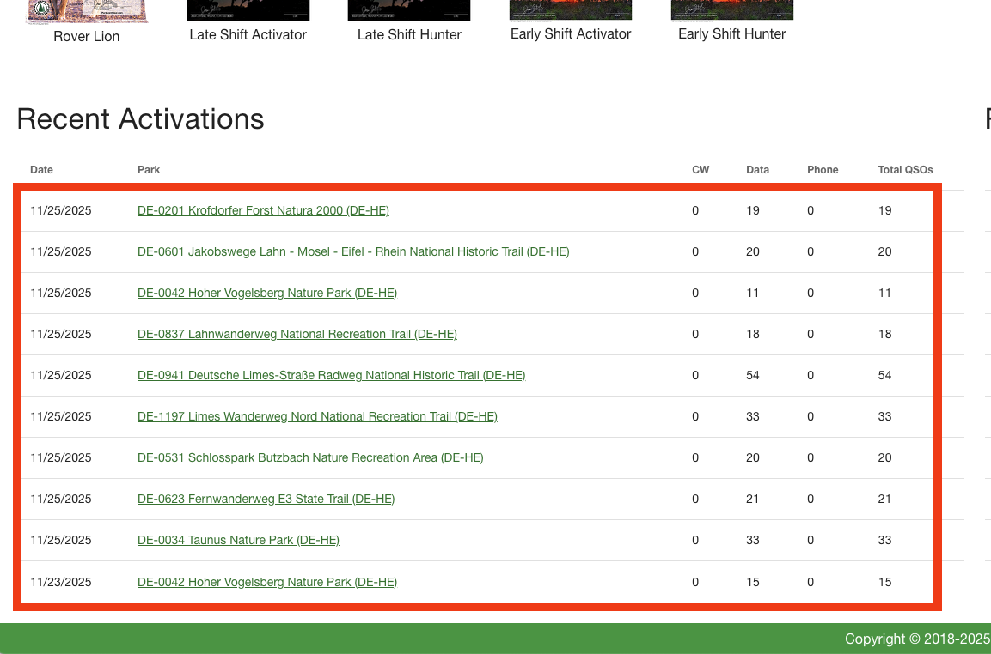Screen dimensions: 991x654
Task: Go to DE-1197 Limes Wanderweg Nord park
Action: [x=317, y=416]
